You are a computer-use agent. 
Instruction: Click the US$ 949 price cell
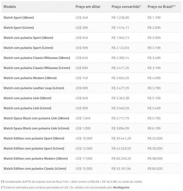(82, 98)
